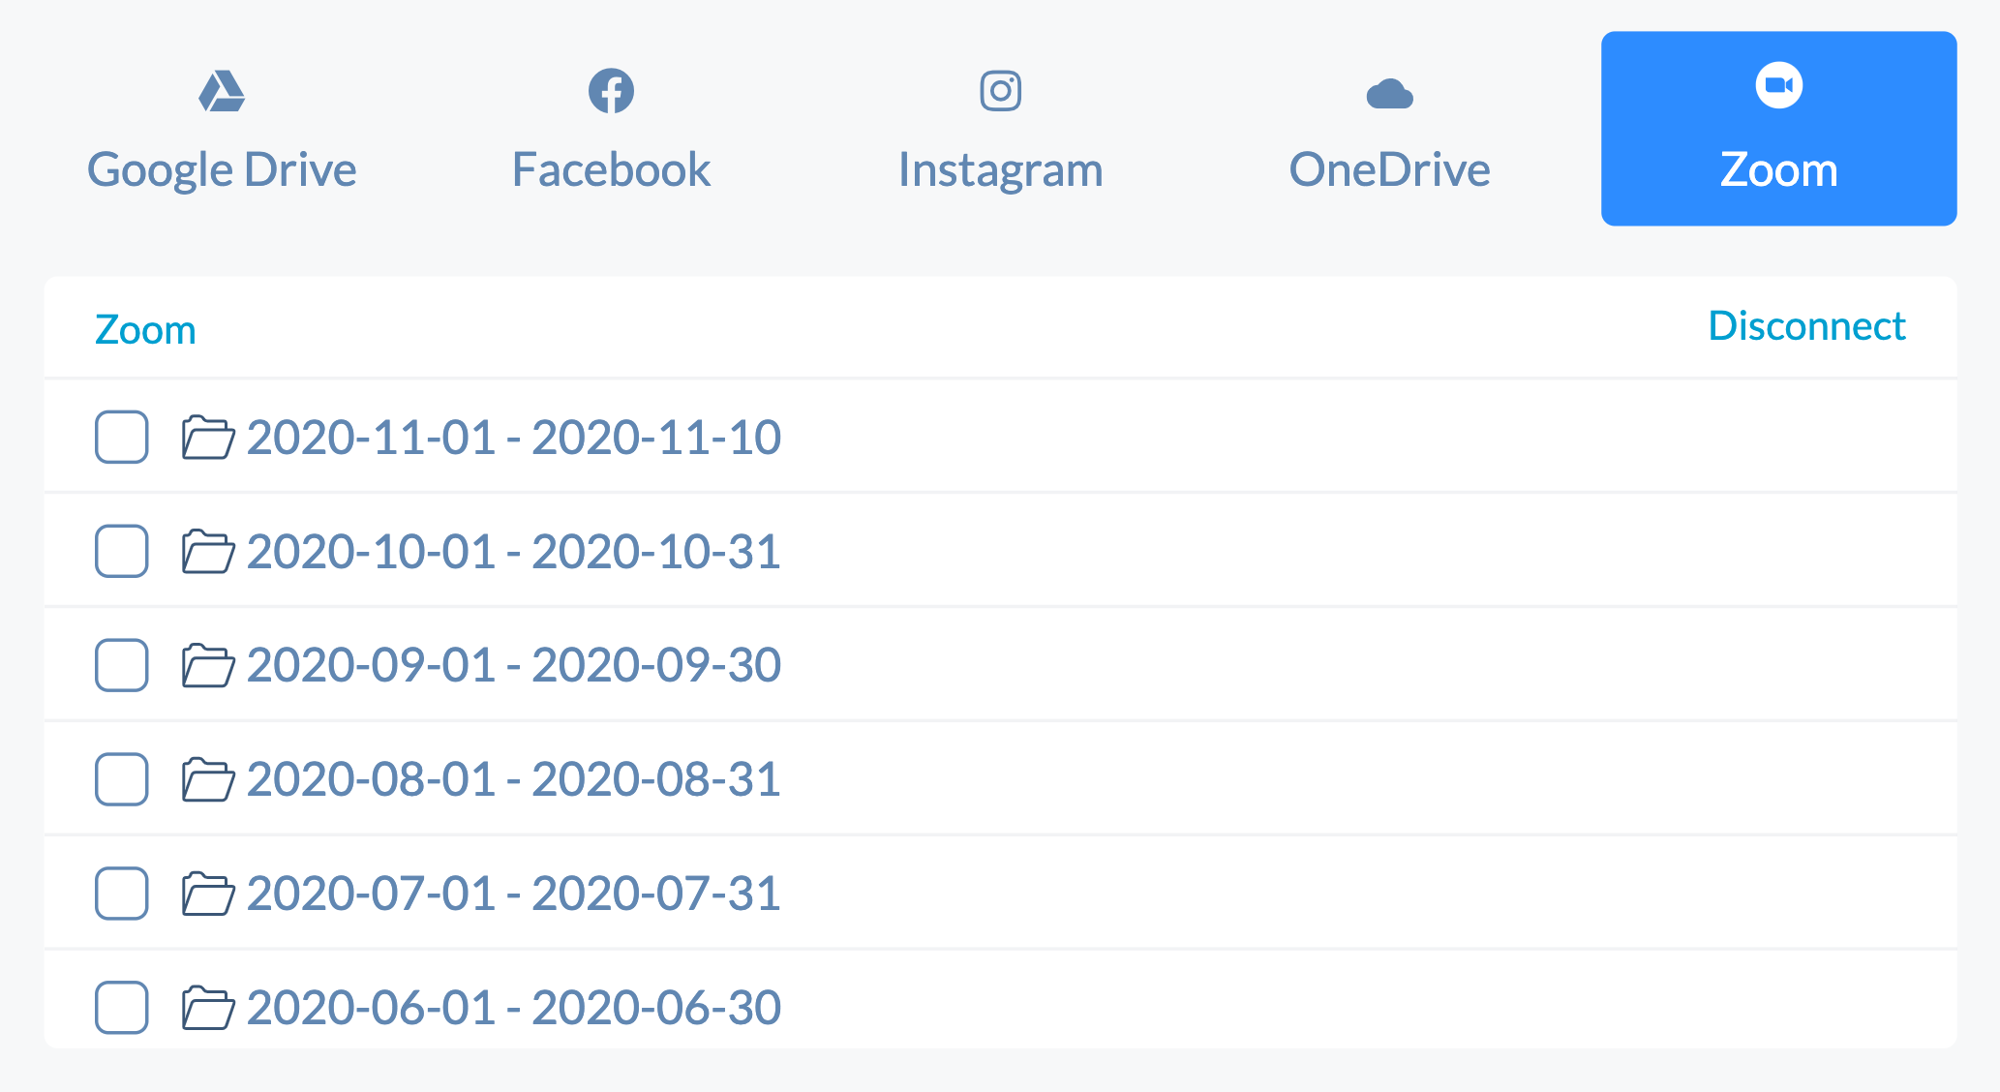Select the checkbox for 2020-08-01 - 2020-08-31
The width and height of the screenshot is (2000, 1092).
[x=122, y=779]
